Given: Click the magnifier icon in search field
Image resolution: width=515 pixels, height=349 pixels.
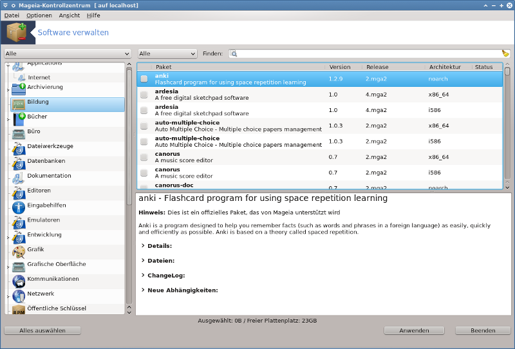Looking at the screenshot, I should [234, 53].
